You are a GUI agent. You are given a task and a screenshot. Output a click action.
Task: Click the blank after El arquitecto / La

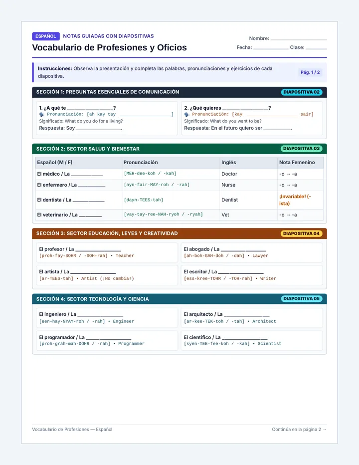[x=247, y=315]
